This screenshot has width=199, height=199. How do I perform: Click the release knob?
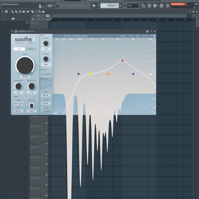[46, 59]
